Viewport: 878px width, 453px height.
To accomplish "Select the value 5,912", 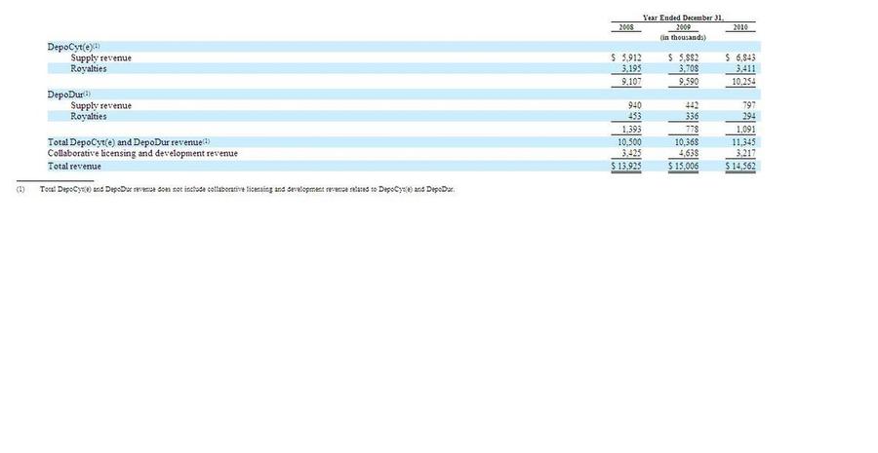I will [631, 57].
